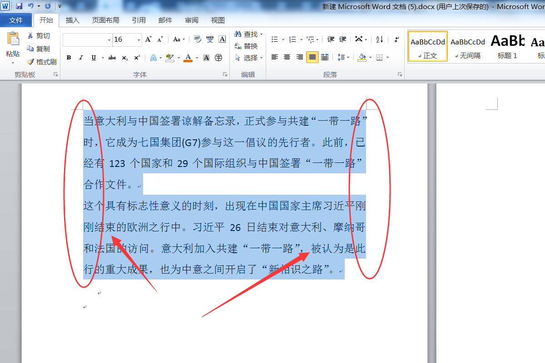Click 复制 to copy the selection
The width and height of the screenshot is (545, 363).
pos(39,49)
